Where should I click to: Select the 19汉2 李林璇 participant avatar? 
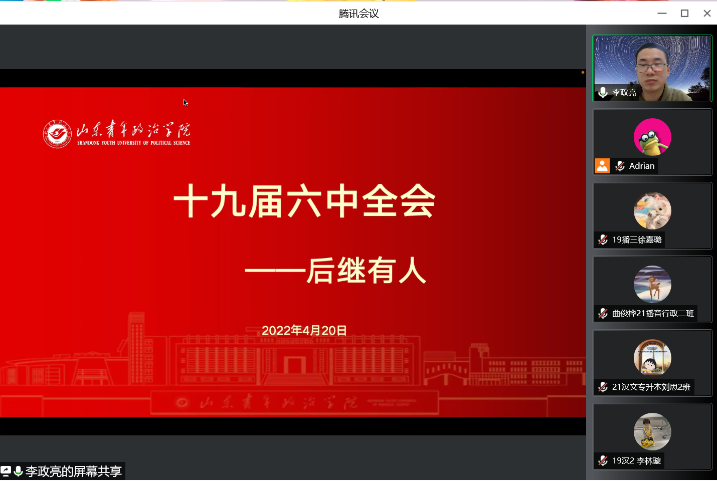(x=652, y=432)
